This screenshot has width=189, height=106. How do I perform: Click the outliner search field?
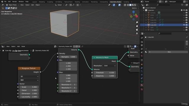(x=163, y=5)
